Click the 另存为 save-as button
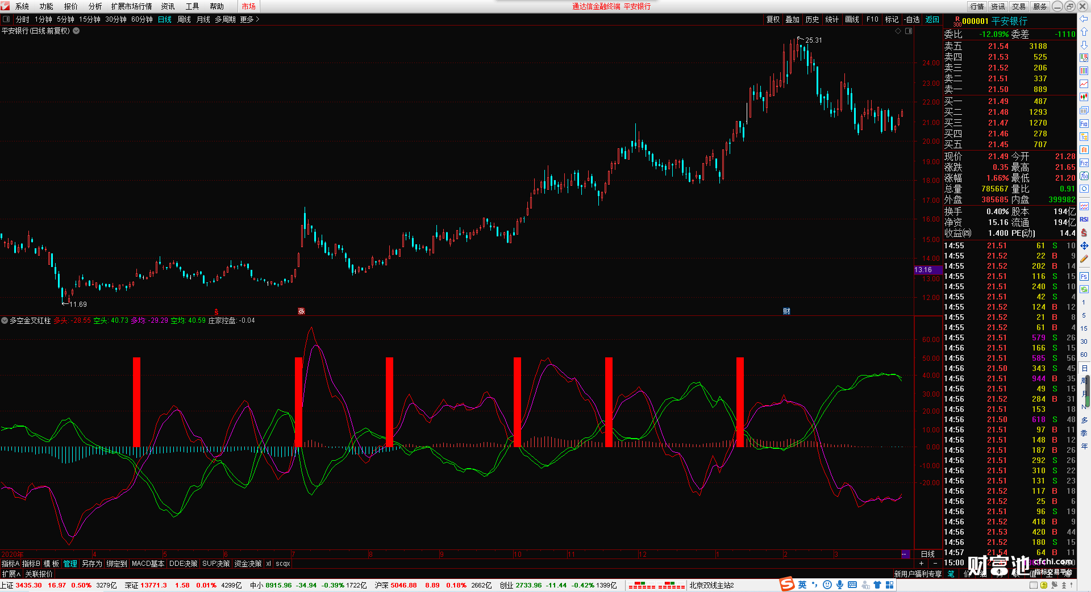Viewport: 1091px width, 592px height. 92,564
